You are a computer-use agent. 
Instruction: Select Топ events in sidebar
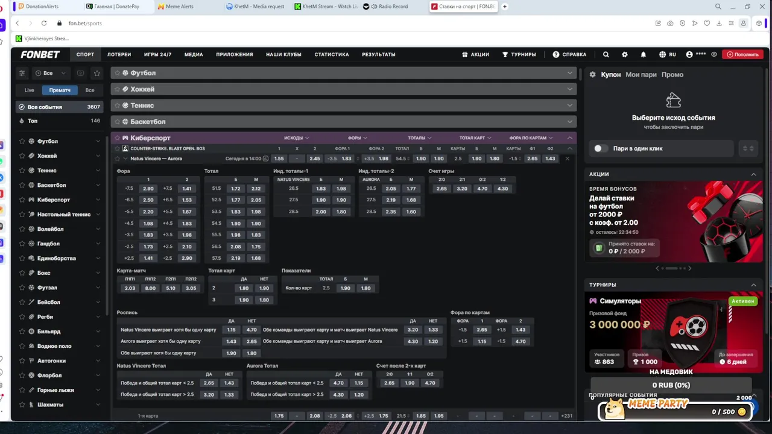(x=59, y=121)
